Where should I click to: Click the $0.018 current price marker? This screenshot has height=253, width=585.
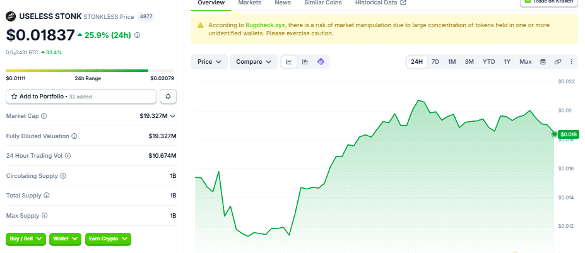[x=568, y=134]
